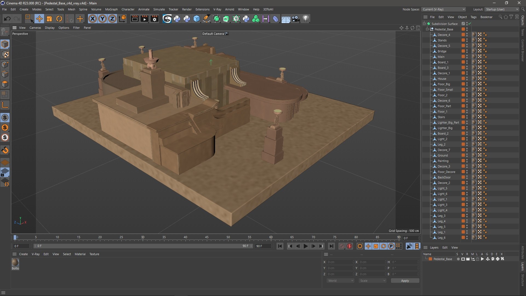This screenshot has width=526, height=296.
Task: Switch to Polygons mode in left sidebar
Action: tap(5, 84)
